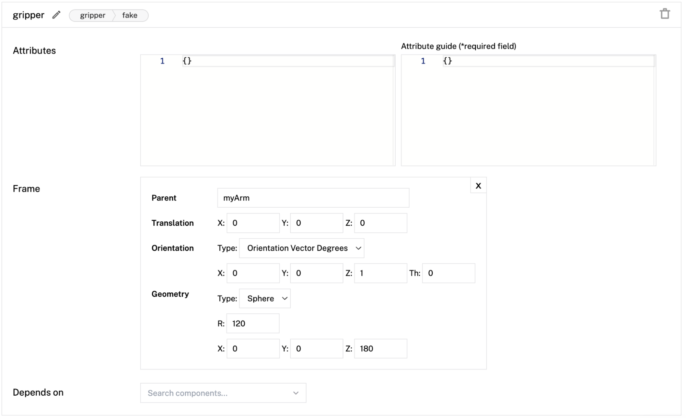Click the pencil icon to rename gripper

[56, 15]
